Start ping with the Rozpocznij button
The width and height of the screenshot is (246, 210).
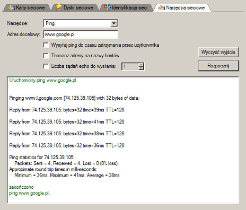[218, 66]
